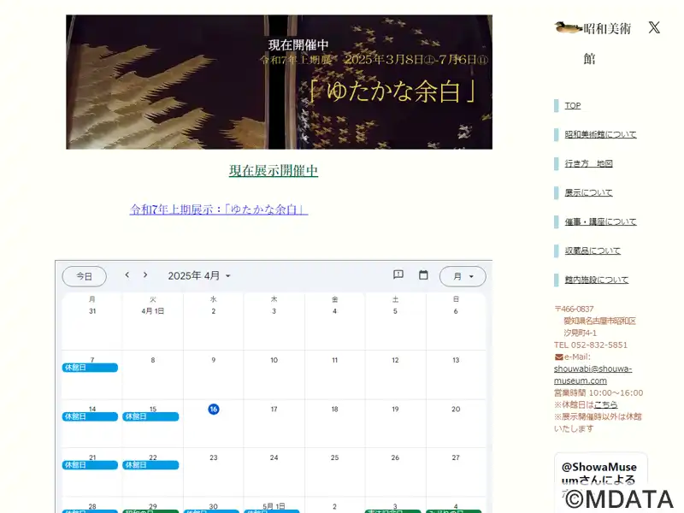The width and height of the screenshot is (684, 513).
Task: Open 休館日 event on April 15
Action: point(150,416)
